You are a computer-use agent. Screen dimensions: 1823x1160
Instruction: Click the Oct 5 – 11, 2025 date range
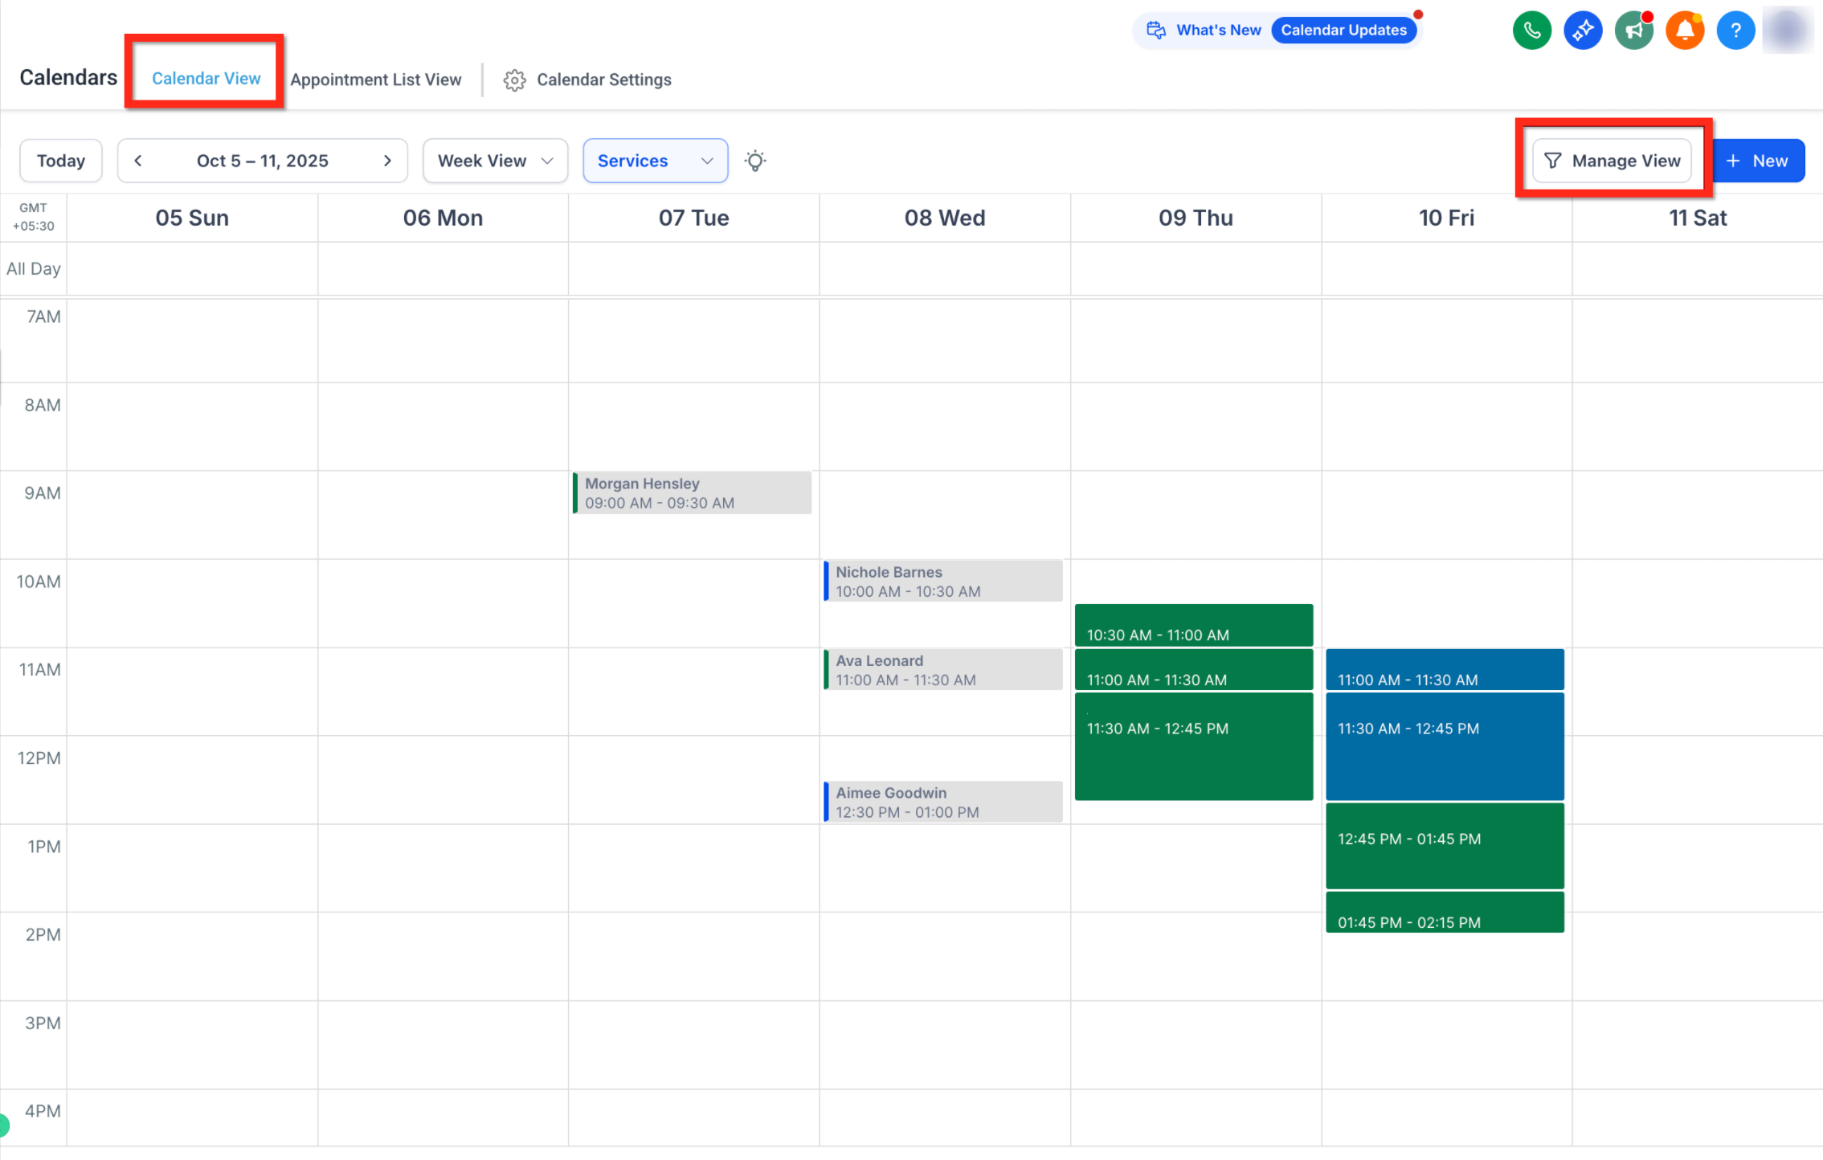pos(263,161)
